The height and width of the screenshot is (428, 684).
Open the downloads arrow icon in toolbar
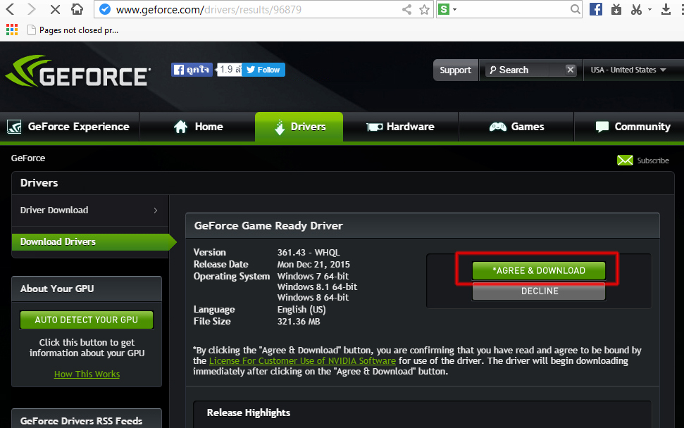point(666,9)
